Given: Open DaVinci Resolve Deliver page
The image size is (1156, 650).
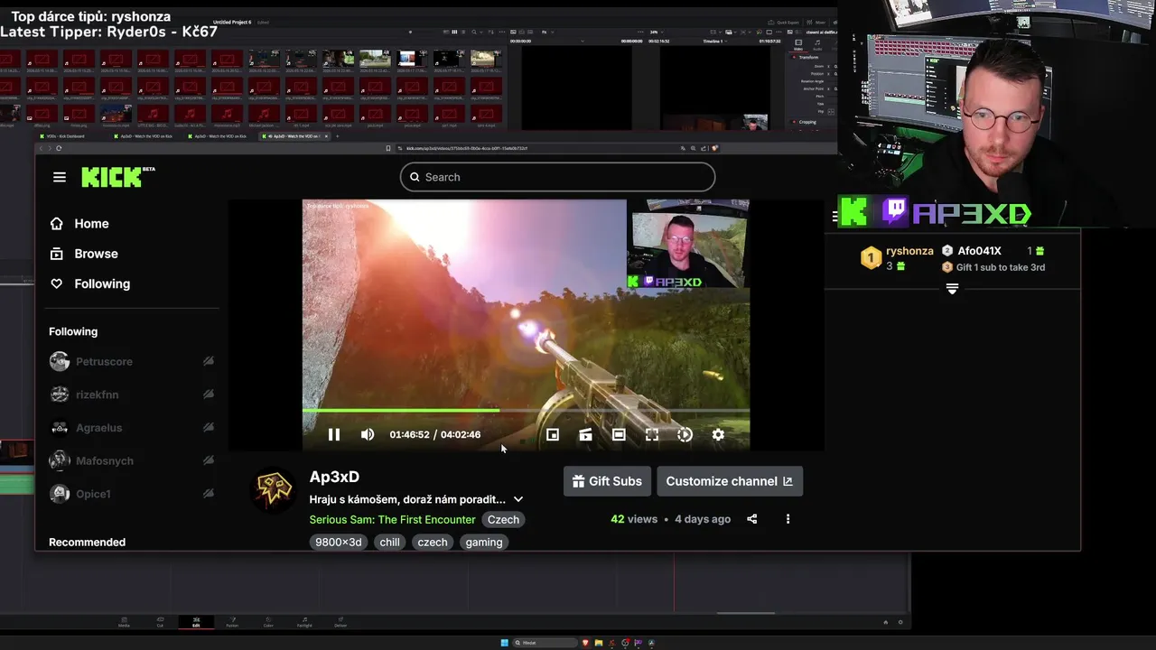Looking at the screenshot, I should coord(340,622).
